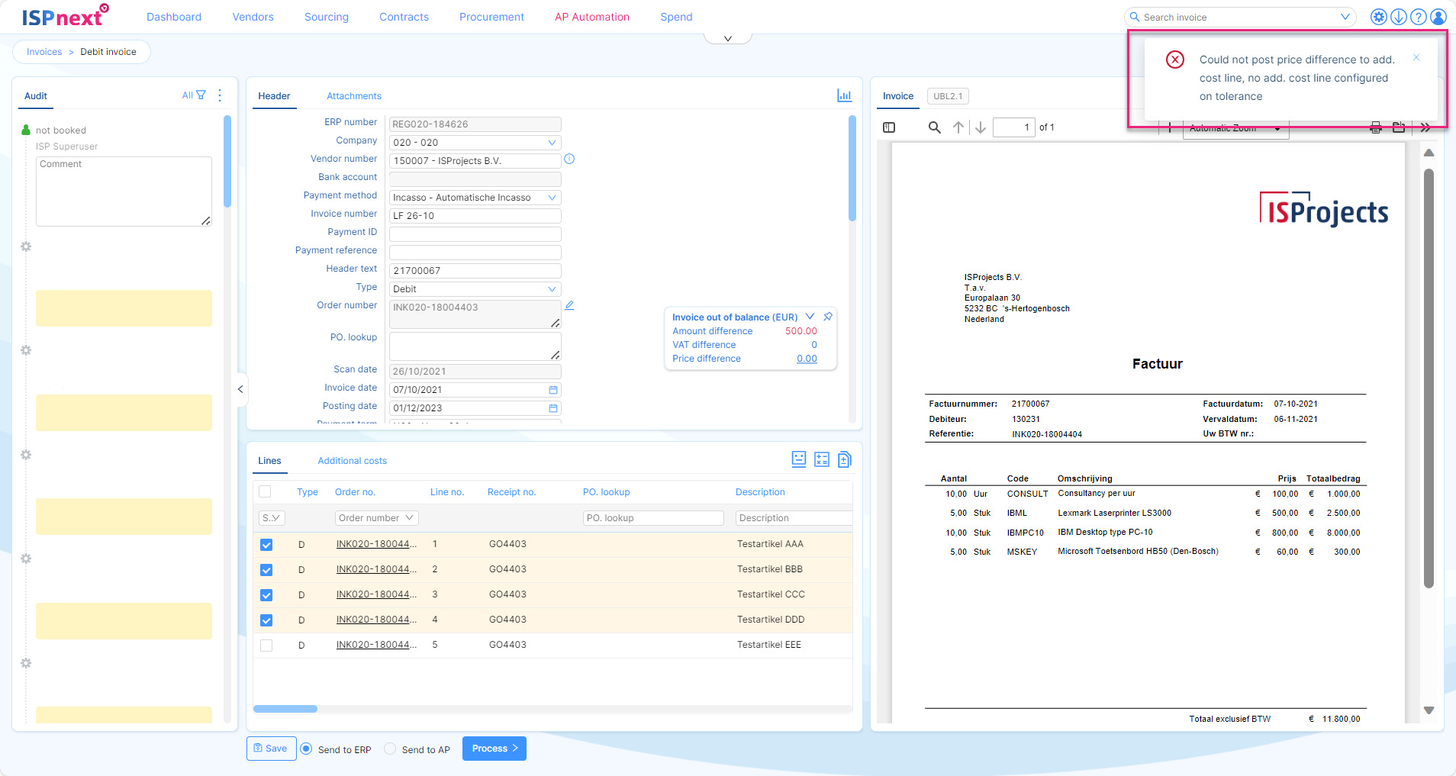Screen dimensions: 1456x776
Task: Collapse the audit side panel arrow
Action: 240,389
